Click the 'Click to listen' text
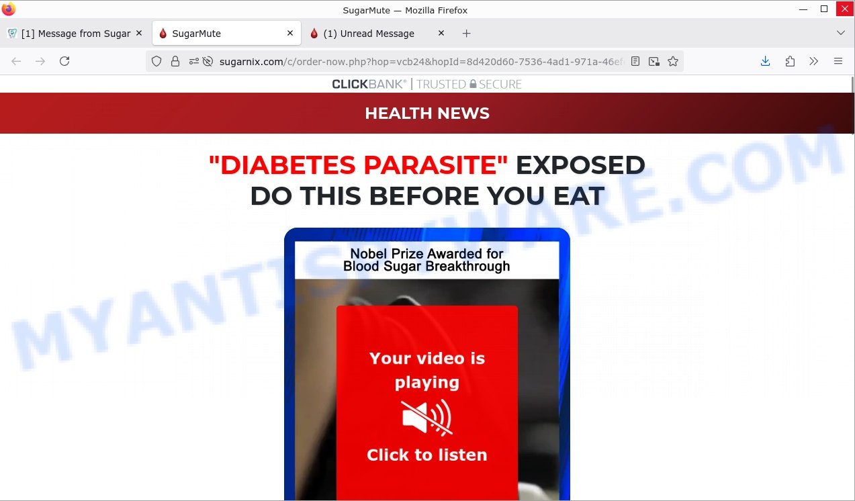Image resolution: width=855 pixels, height=501 pixels. click(x=426, y=455)
